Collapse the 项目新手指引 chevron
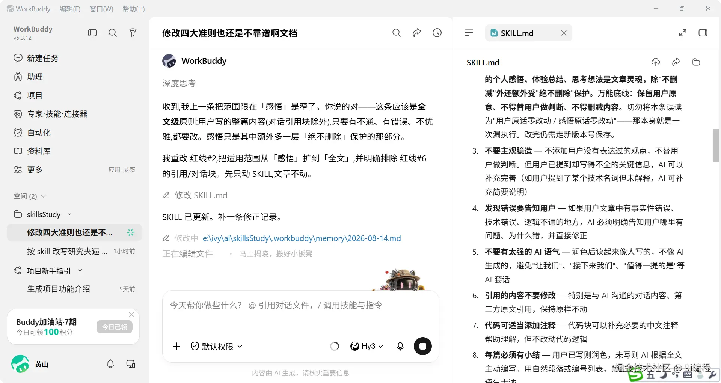This screenshot has height=383, width=721. click(x=80, y=271)
